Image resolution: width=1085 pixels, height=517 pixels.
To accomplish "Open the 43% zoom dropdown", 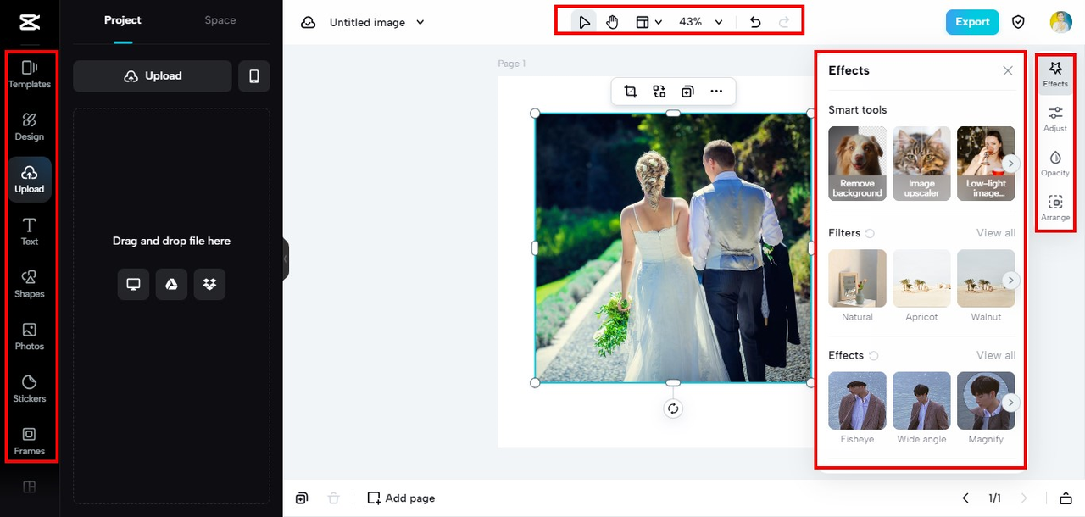I will click(x=700, y=22).
